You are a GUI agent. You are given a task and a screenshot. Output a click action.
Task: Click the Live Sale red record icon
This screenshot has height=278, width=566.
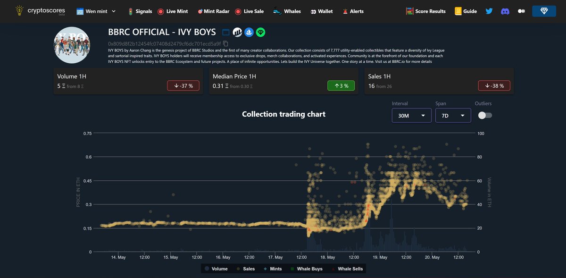[x=238, y=11]
